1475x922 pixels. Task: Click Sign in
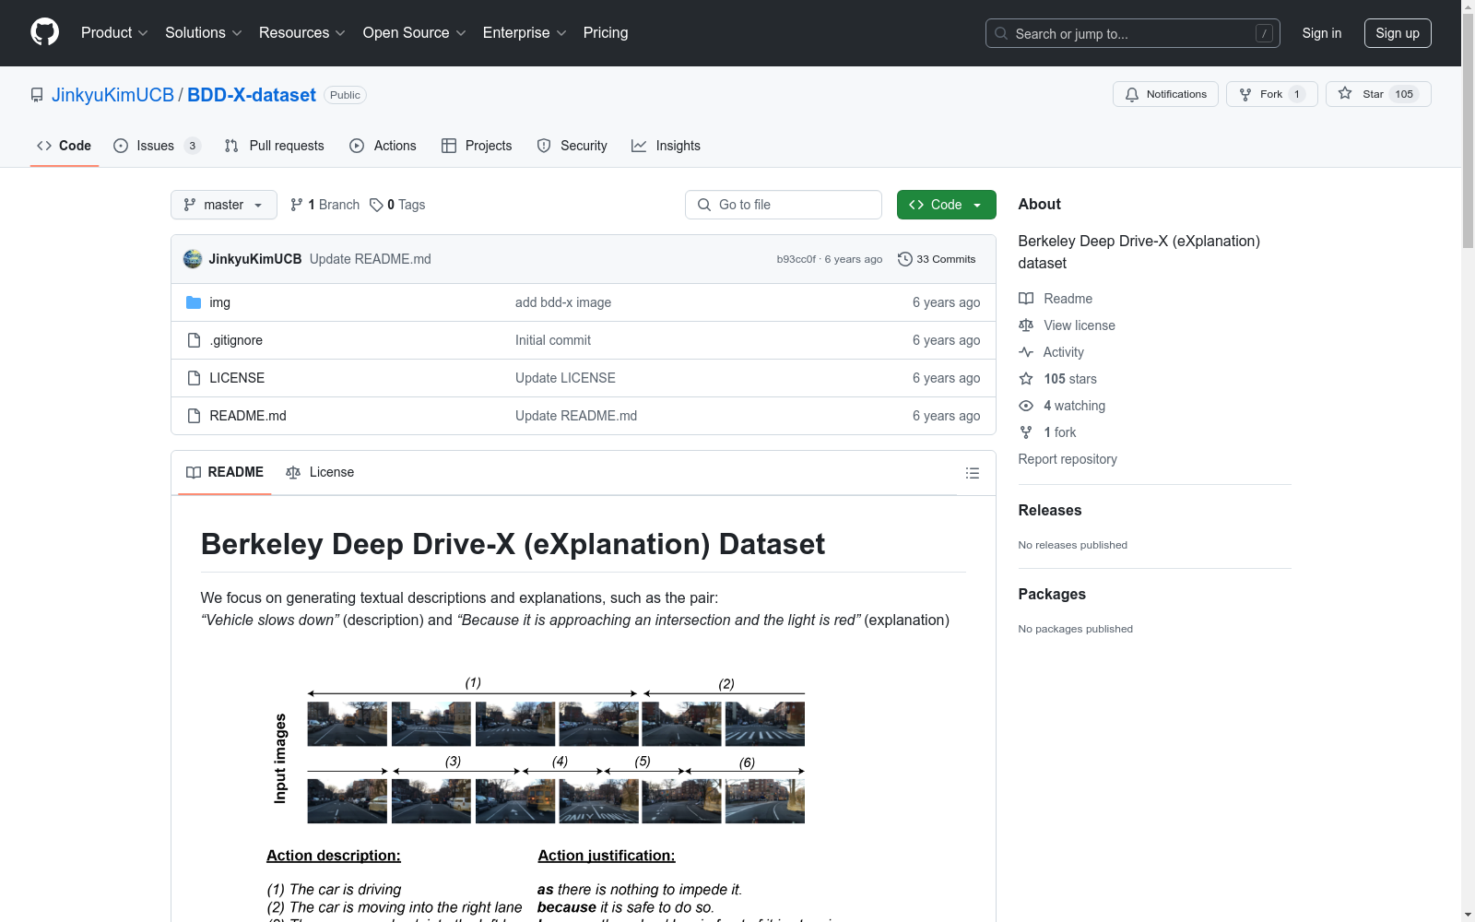coord(1321,33)
